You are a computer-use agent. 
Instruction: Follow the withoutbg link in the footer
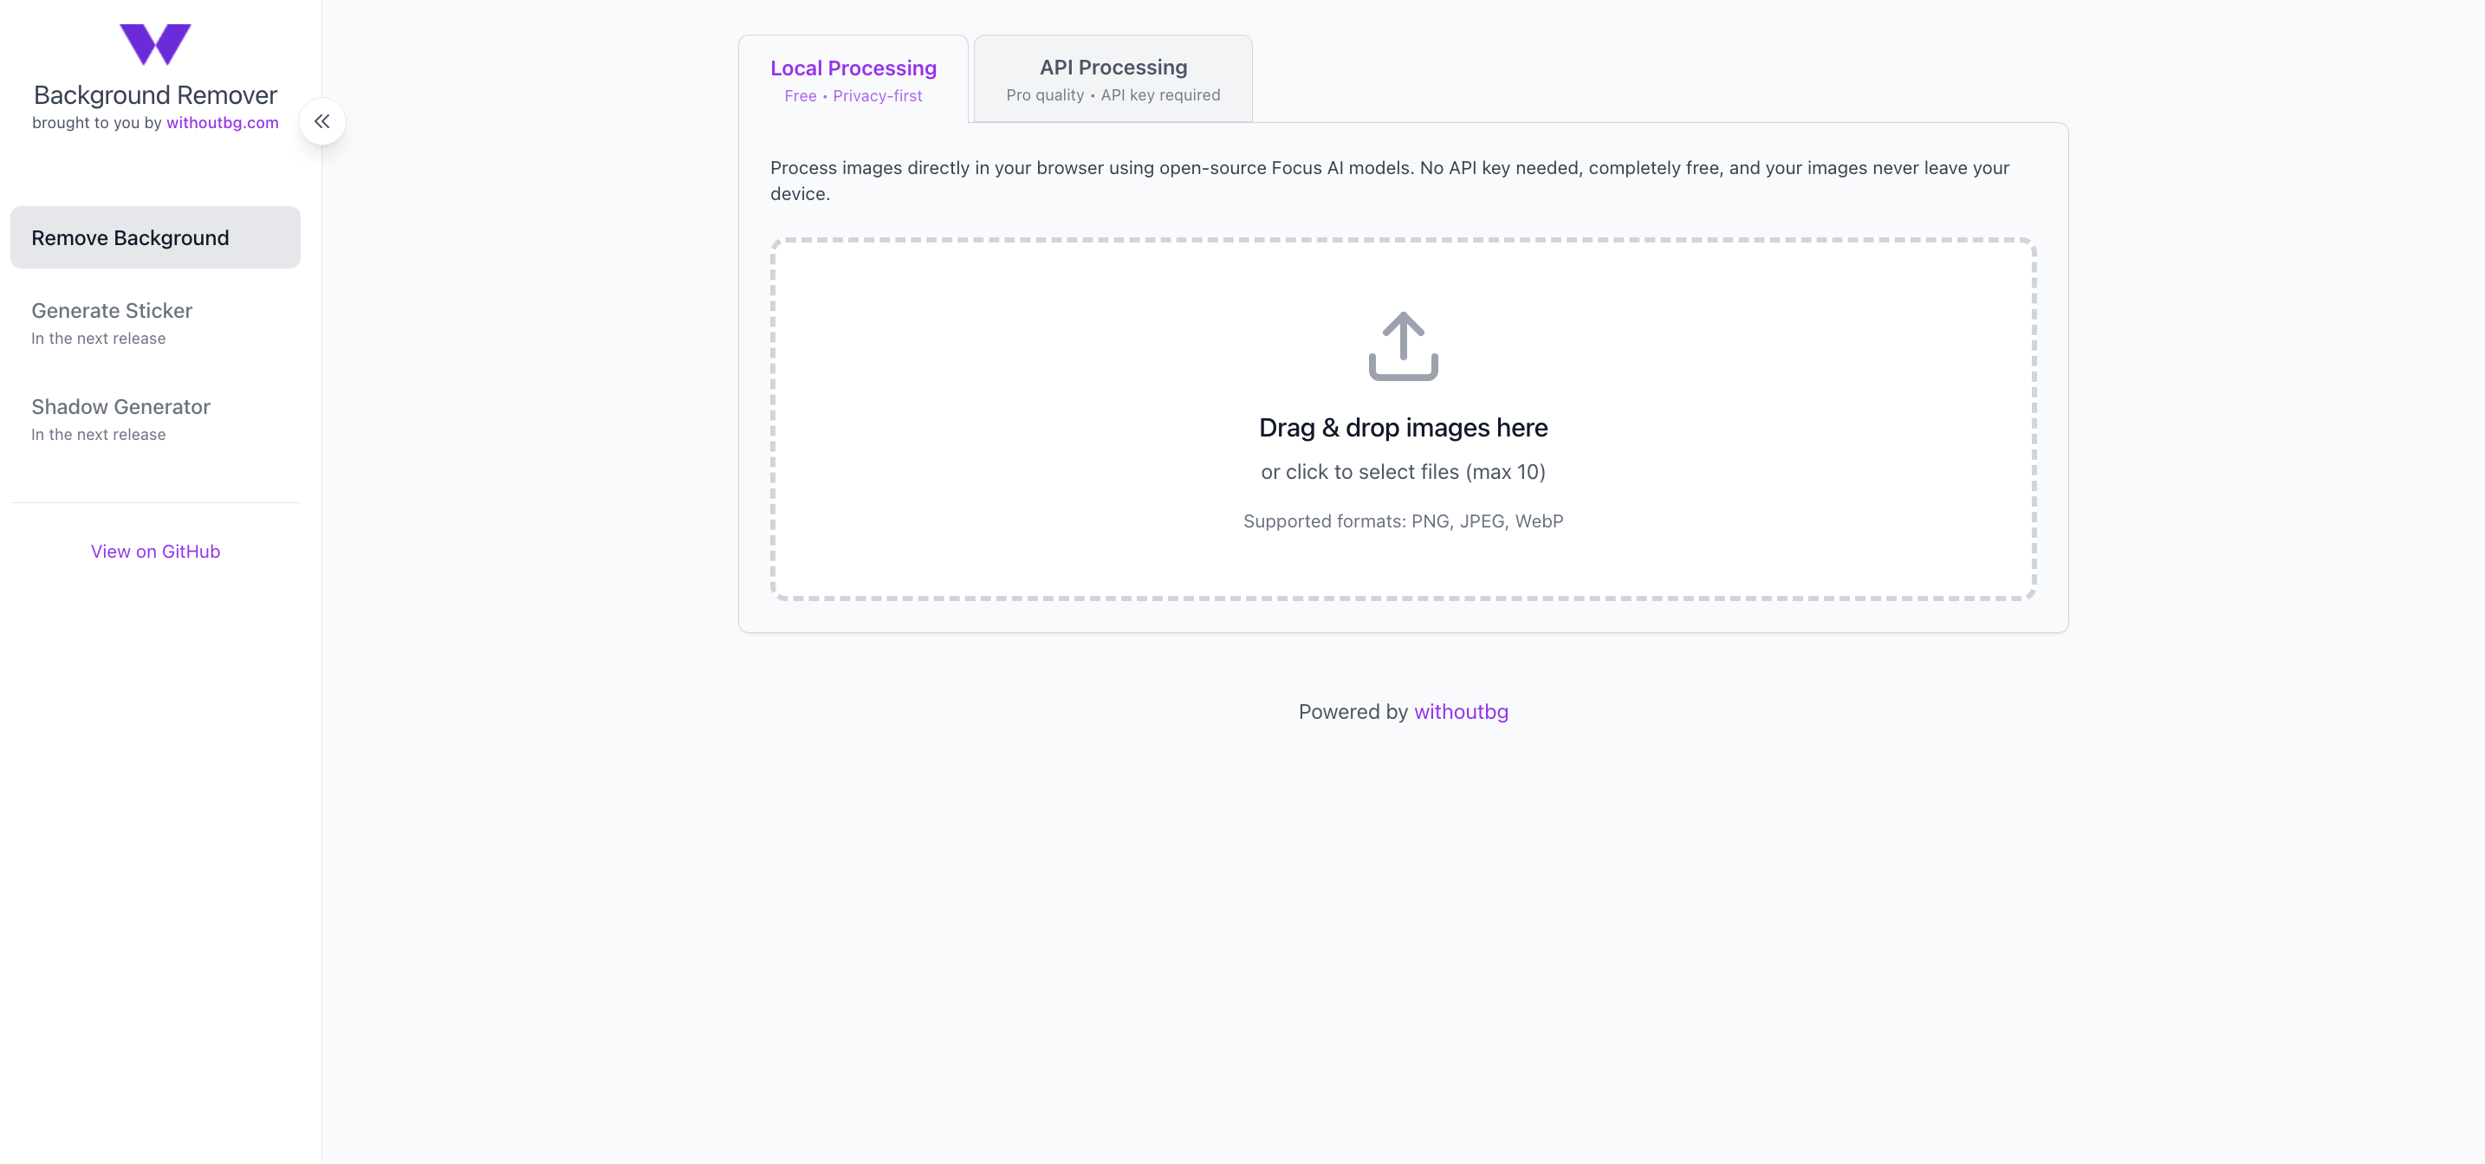click(x=1461, y=712)
